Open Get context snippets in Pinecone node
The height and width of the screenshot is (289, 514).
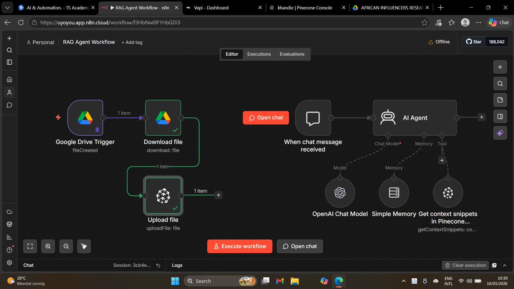pos(448,193)
